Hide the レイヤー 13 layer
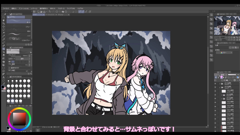Image resolution: width=240 pixels, height=135 pixels. (x=215, y=91)
